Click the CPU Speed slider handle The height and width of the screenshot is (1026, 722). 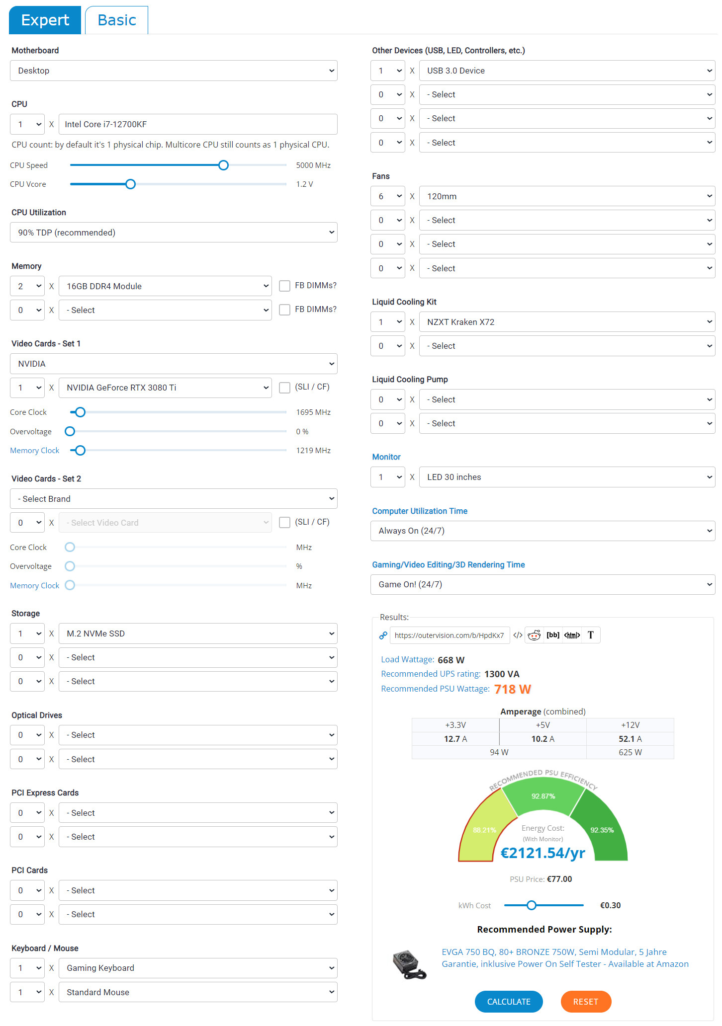pyautogui.click(x=224, y=165)
